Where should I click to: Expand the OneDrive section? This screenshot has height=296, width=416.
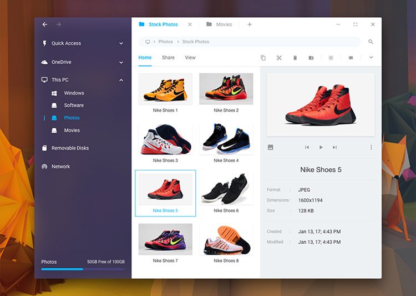click(x=121, y=62)
